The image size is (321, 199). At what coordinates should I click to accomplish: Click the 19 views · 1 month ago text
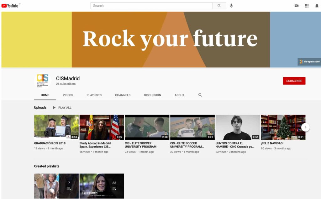click(49, 148)
